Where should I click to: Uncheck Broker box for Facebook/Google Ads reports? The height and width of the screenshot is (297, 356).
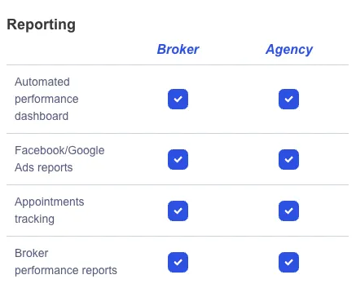click(x=178, y=159)
